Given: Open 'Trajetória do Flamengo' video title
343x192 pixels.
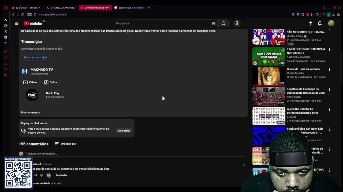Looking at the screenshot, I should click(306, 91).
